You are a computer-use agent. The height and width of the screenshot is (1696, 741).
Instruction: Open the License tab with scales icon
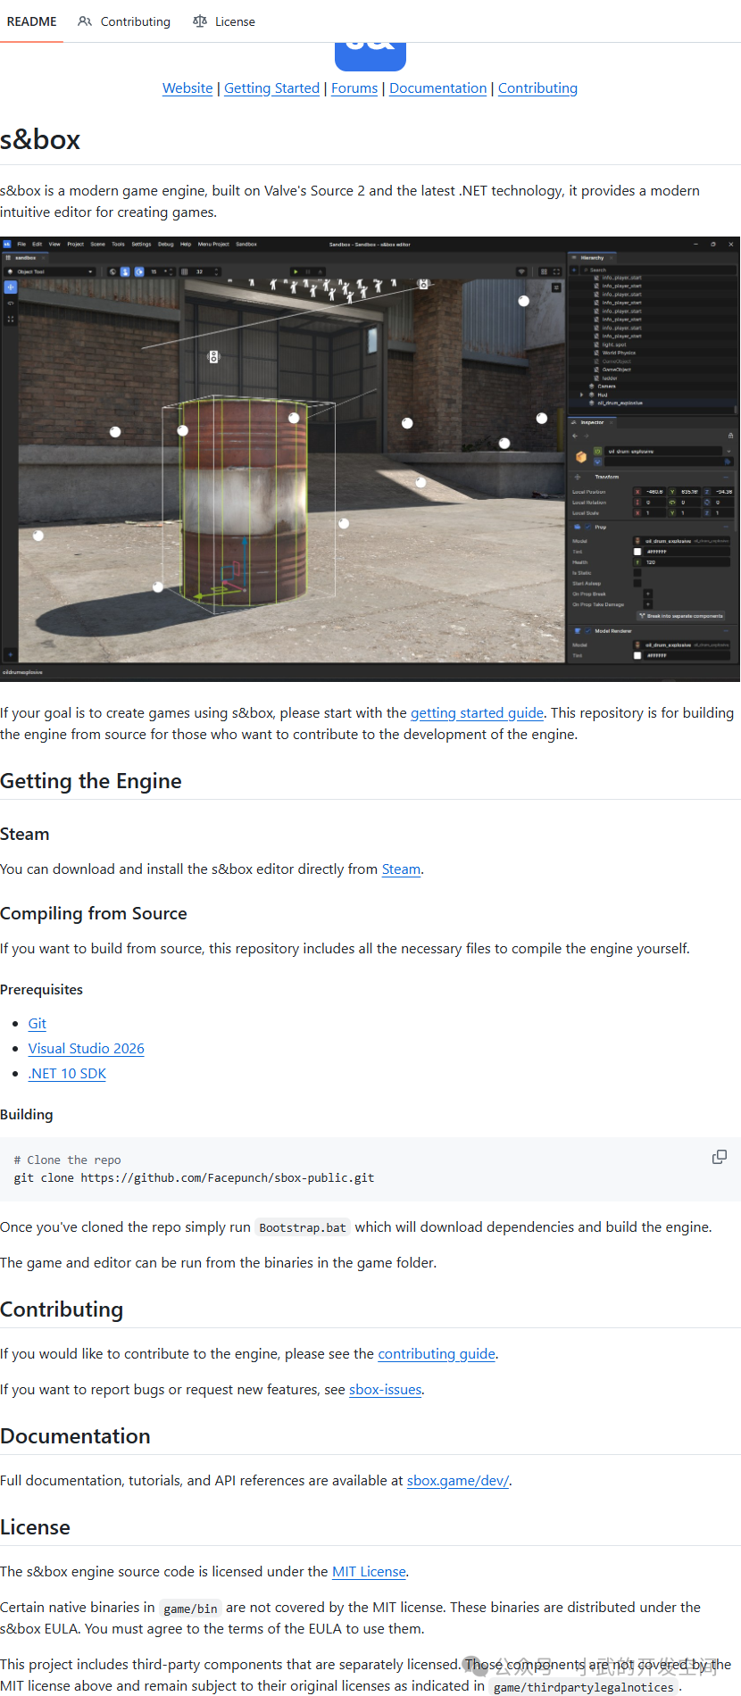(224, 21)
